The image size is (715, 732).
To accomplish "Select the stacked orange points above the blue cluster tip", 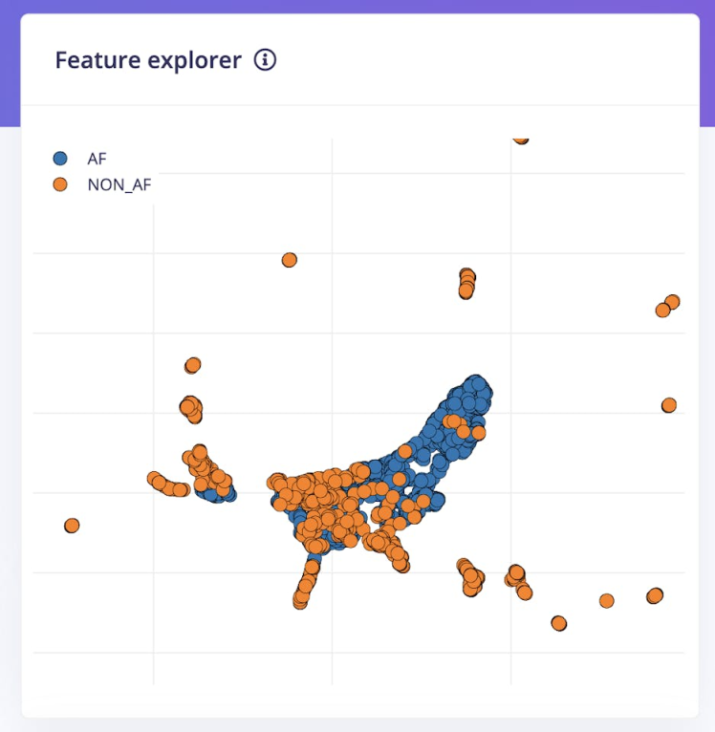I will (x=466, y=283).
